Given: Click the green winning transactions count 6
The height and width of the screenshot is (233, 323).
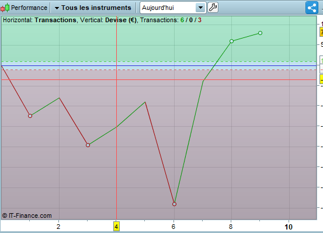Looking at the screenshot, I should [x=182, y=20].
